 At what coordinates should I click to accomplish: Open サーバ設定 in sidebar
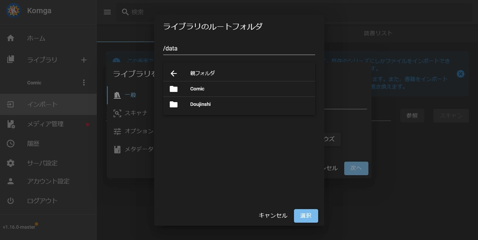tap(48, 163)
